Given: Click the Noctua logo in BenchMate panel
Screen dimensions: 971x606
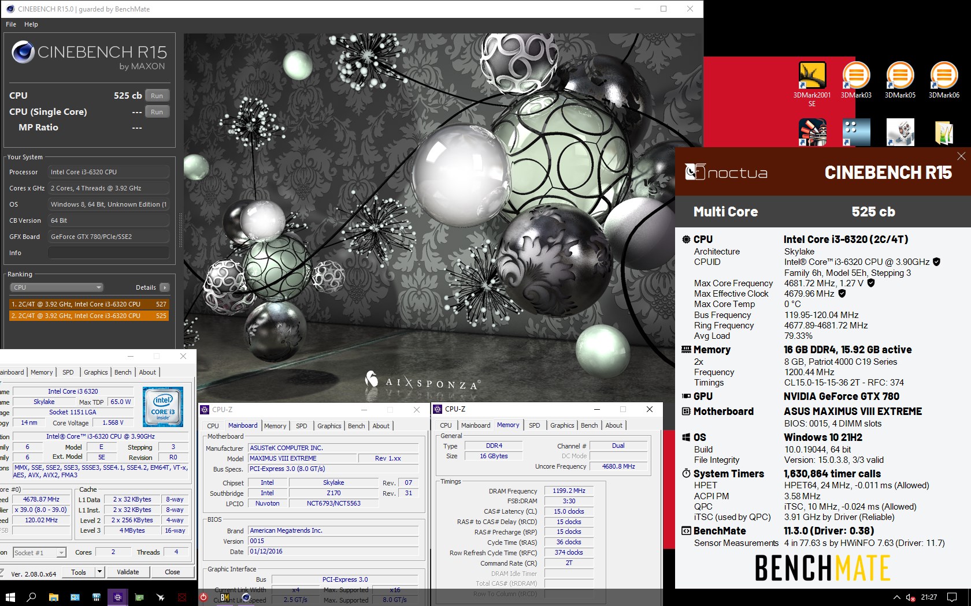Looking at the screenshot, I should pos(726,172).
